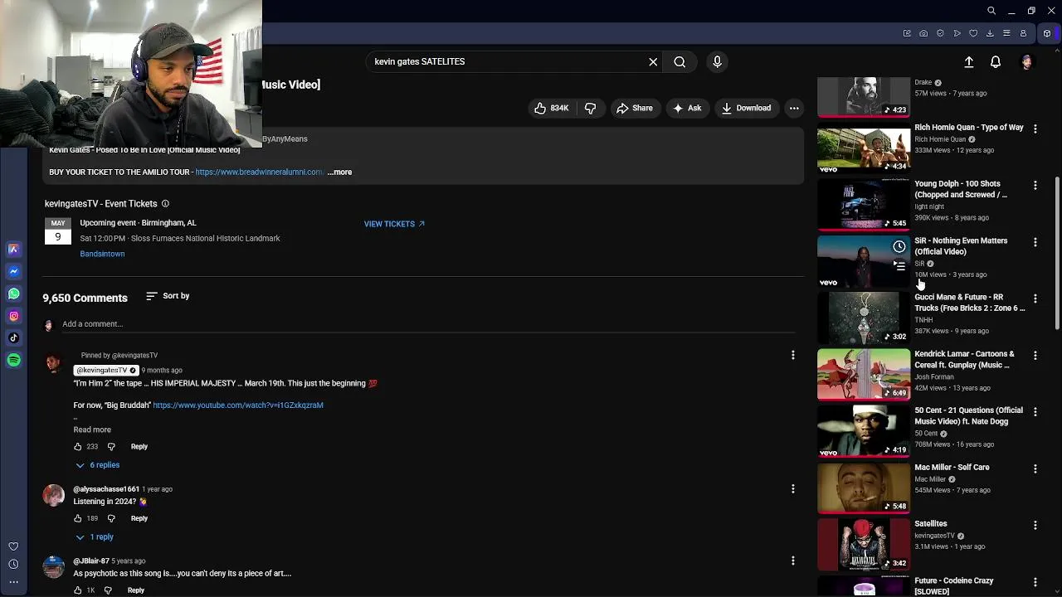Open easy setup menu icon in toolbar

[x=1006, y=33]
